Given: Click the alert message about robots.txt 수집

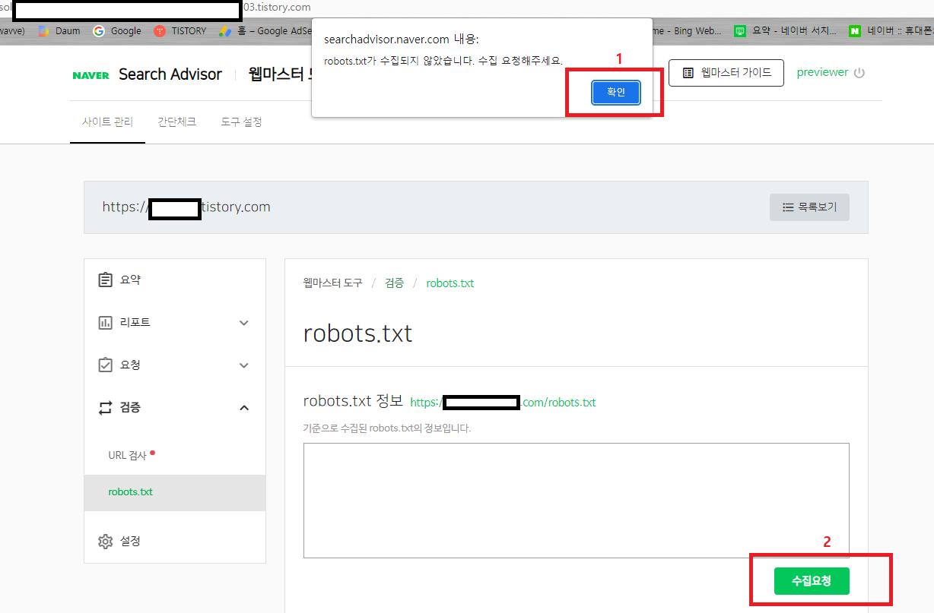Looking at the screenshot, I should click(443, 61).
